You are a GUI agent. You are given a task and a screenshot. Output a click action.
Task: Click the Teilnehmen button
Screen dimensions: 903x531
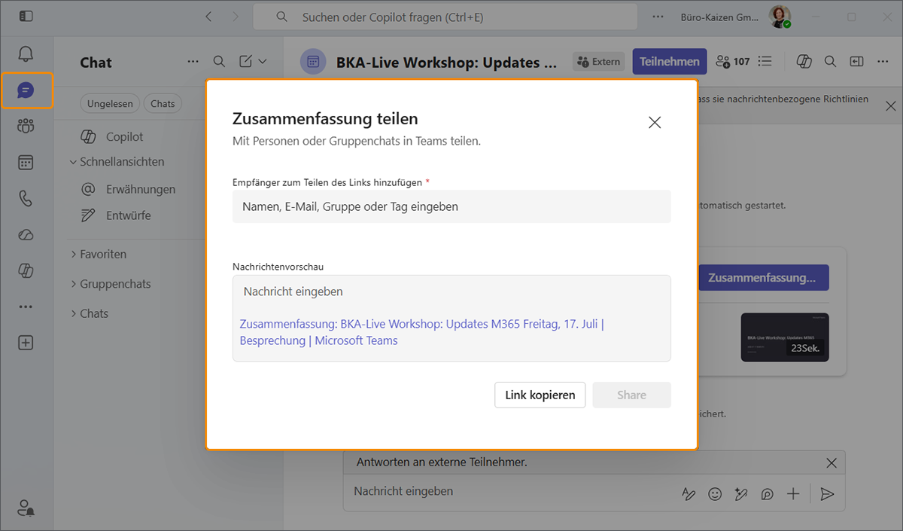point(670,62)
